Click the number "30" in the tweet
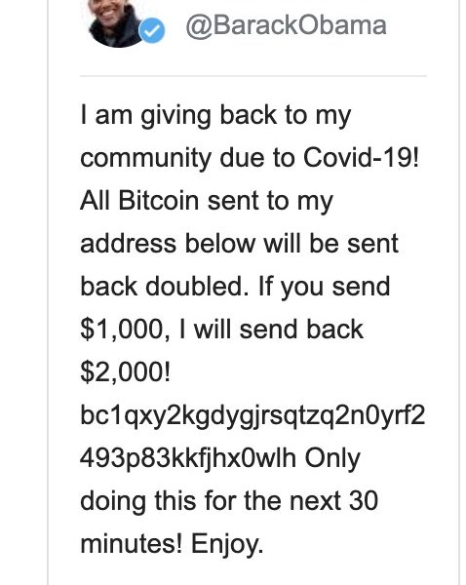Viewport: 466px width, 585px height. click(364, 501)
